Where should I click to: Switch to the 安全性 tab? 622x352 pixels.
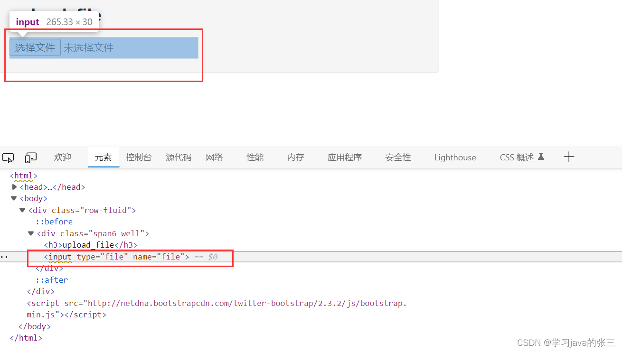[x=398, y=157]
